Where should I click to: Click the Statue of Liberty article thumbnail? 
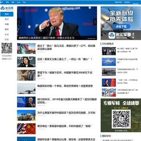point(26,49)
